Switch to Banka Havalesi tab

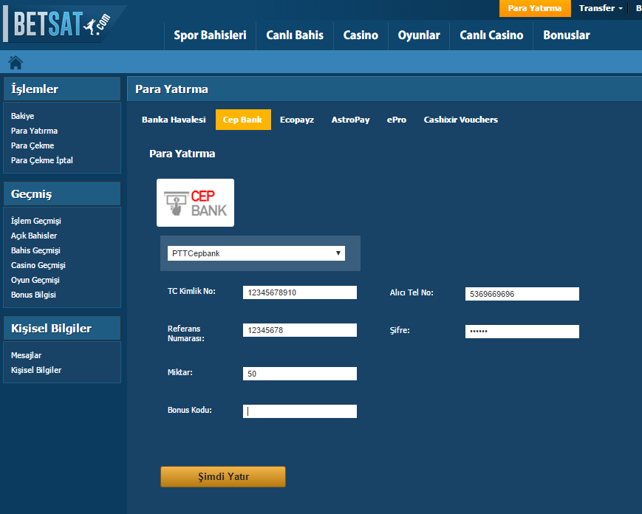[x=174, y=120]
